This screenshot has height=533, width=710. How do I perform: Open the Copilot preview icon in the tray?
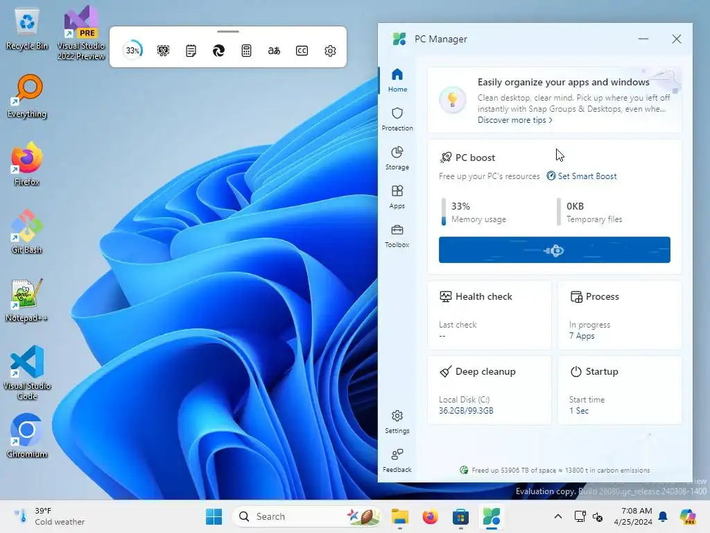tap(688, 516)
